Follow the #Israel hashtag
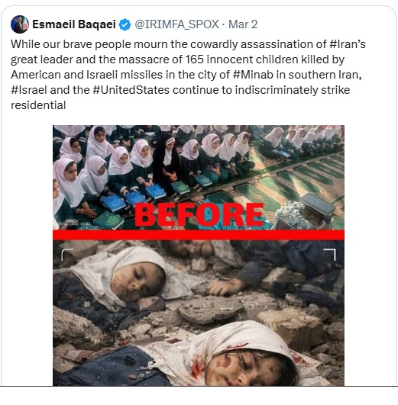Viewport: 398px width, 405px height. tap(29, 90)
